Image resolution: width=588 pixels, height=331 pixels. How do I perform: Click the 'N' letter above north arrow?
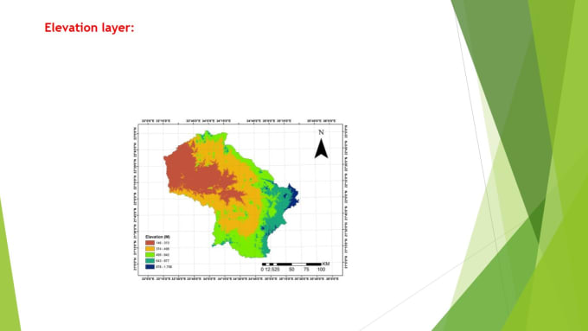[321, 132]
